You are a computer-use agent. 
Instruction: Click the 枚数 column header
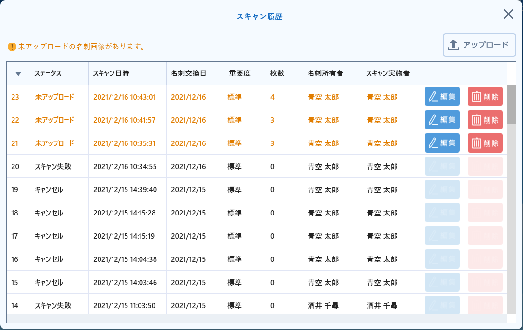277,73
